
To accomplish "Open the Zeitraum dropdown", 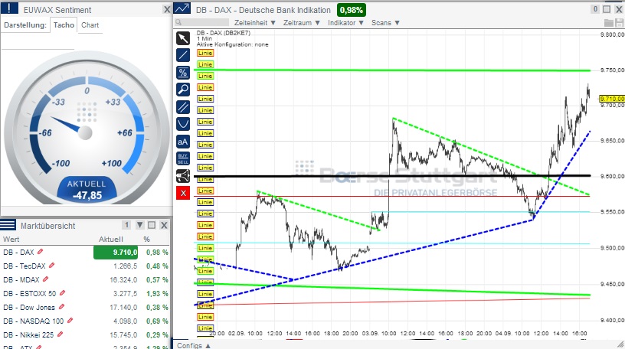I will click(302, 23).
